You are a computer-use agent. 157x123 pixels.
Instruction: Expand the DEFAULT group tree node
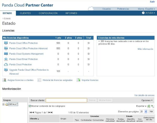(x=3, y=104)
